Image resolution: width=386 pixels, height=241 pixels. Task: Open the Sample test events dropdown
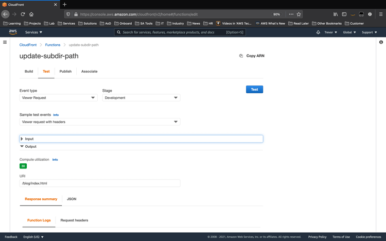pyautogui.click(x=100, y=122)
